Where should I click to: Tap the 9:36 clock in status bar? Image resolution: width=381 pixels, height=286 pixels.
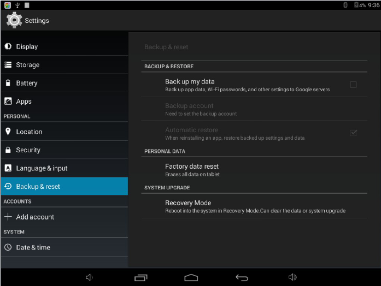(x=373, y=5)
